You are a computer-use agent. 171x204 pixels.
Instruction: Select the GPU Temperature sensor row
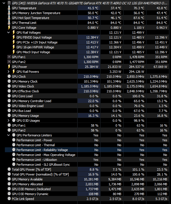point(88,8)
